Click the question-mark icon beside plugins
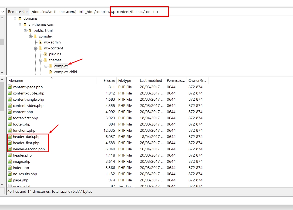This screenshot has width=293, height=210. point(45,54)
